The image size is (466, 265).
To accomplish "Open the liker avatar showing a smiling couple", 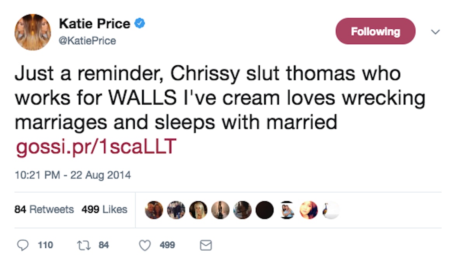I will coord(154,210).
